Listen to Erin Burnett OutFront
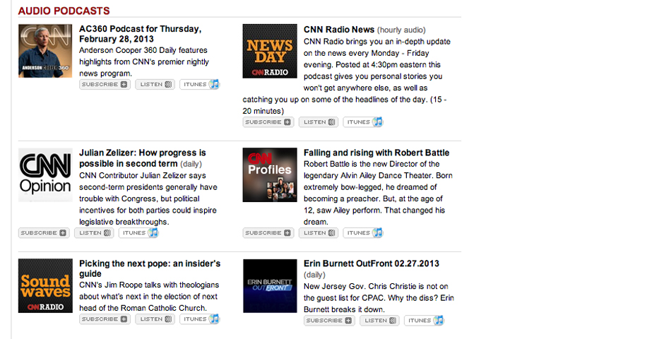664x339 pixels. pyautogui.click(x=379, y=321)
